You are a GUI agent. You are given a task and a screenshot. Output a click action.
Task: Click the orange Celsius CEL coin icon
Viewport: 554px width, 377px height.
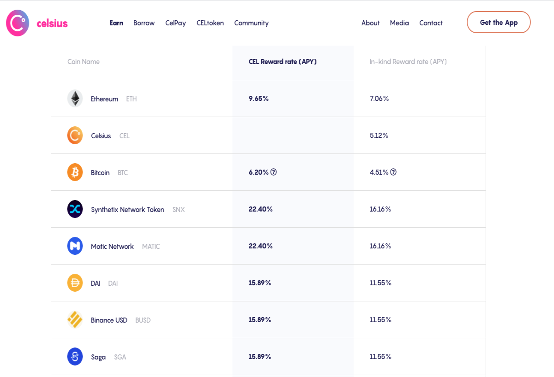(75, 135)
